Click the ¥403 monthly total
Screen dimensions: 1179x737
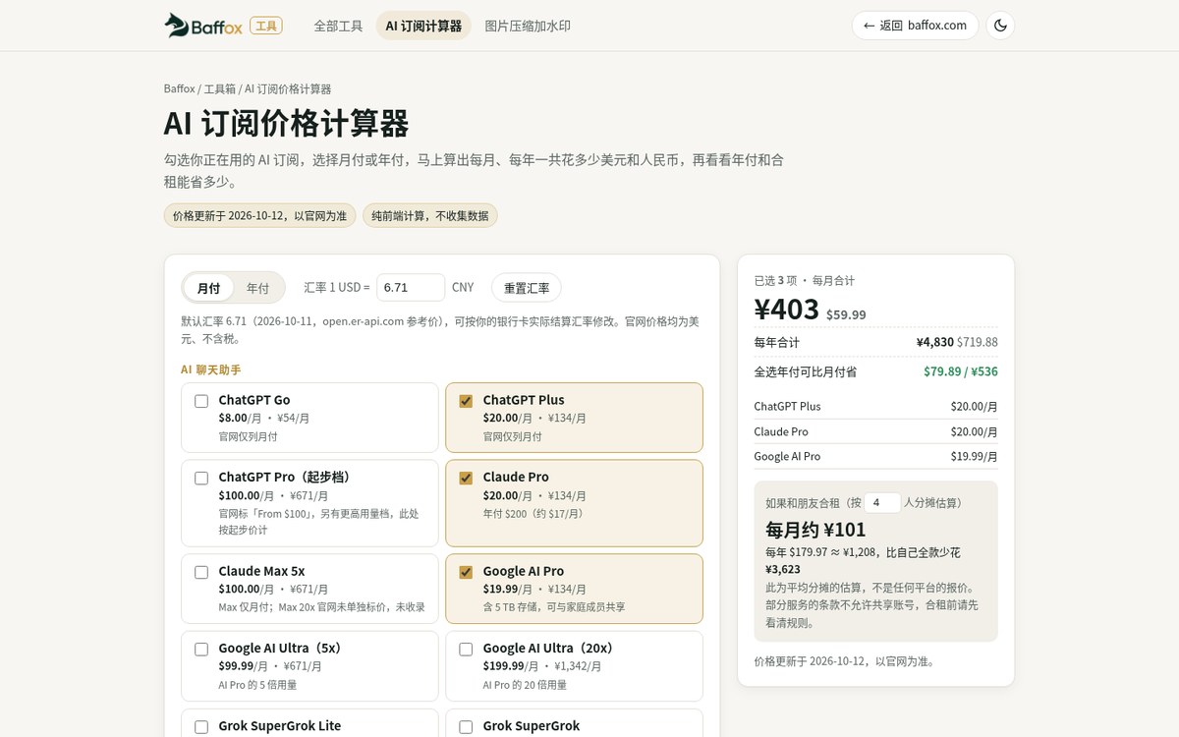[786, 309]
